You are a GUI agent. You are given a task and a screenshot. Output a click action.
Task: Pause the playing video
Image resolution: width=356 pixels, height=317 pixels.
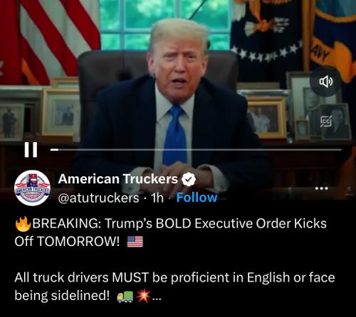(31, 149)
